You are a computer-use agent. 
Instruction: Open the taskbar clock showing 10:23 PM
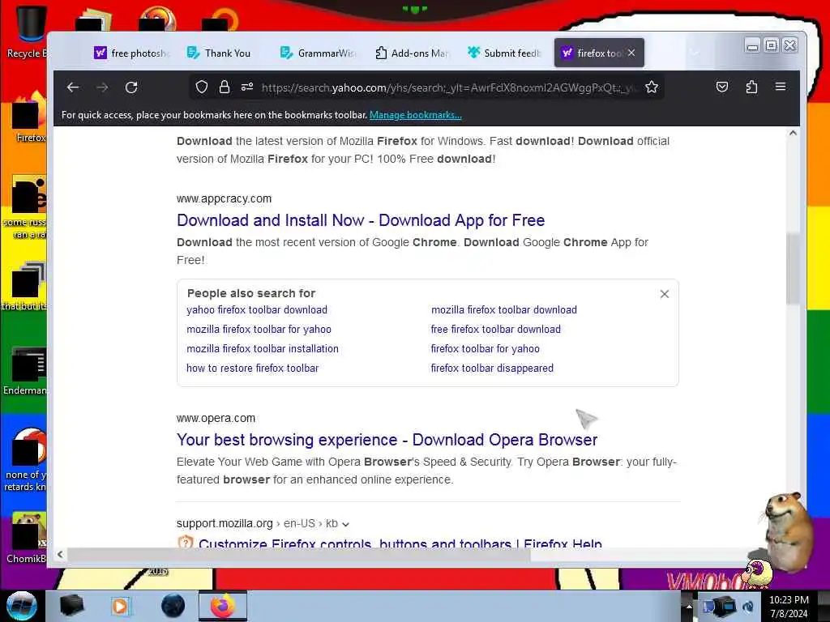[x=789, y=607]
